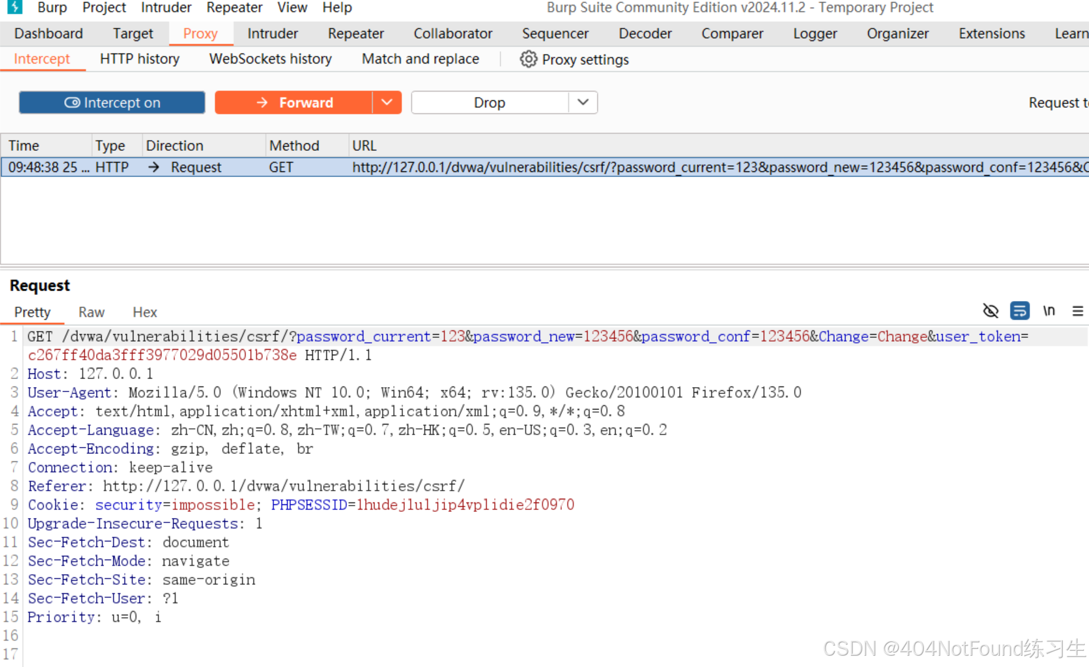Switch to the Target tab

[133, 34]
